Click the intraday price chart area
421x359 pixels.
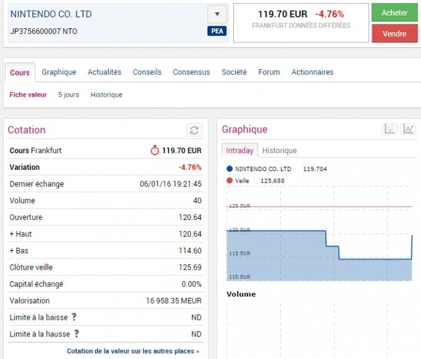click(319, 234)
